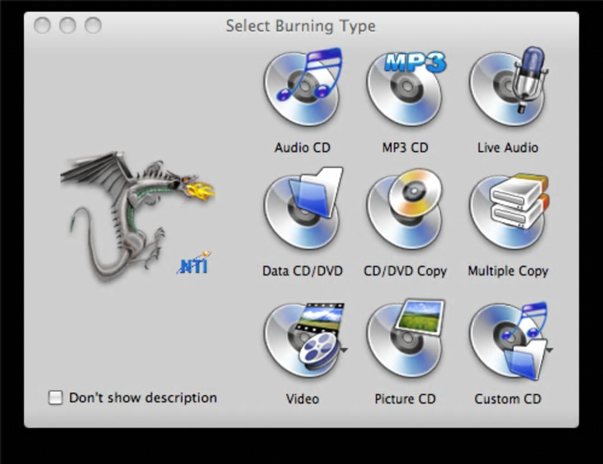Click the "Select Burning Type" window title
603x464 pixels.
click(300, 26)
